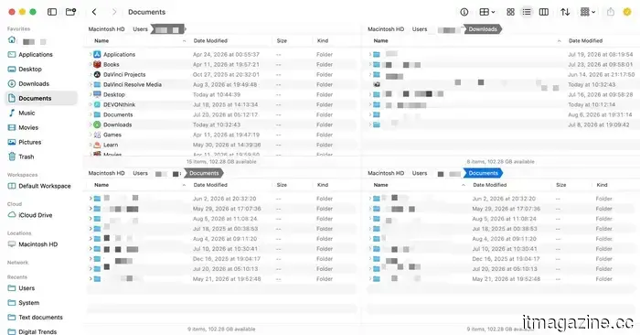Sort top-left pane by Kind column
Image resolution: width=640 pixels, height=335 pixels.
[x=323, y=41]
